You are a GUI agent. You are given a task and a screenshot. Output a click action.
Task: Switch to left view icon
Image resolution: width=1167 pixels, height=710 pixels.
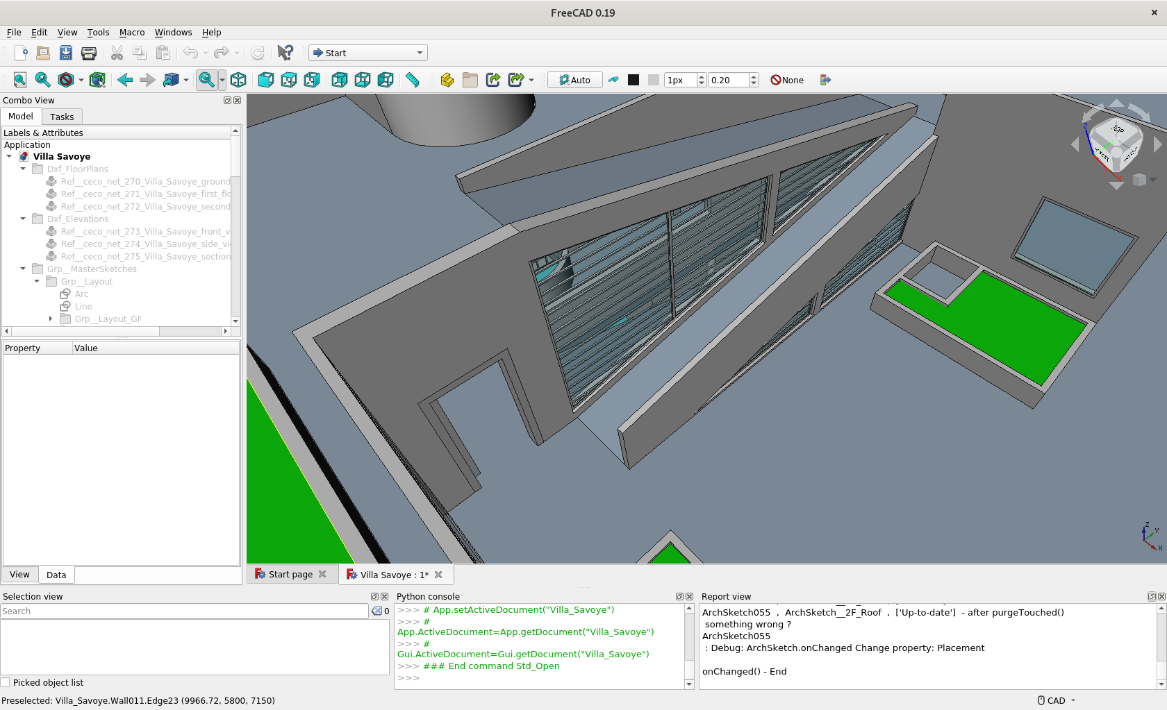(x=386, y=80)
